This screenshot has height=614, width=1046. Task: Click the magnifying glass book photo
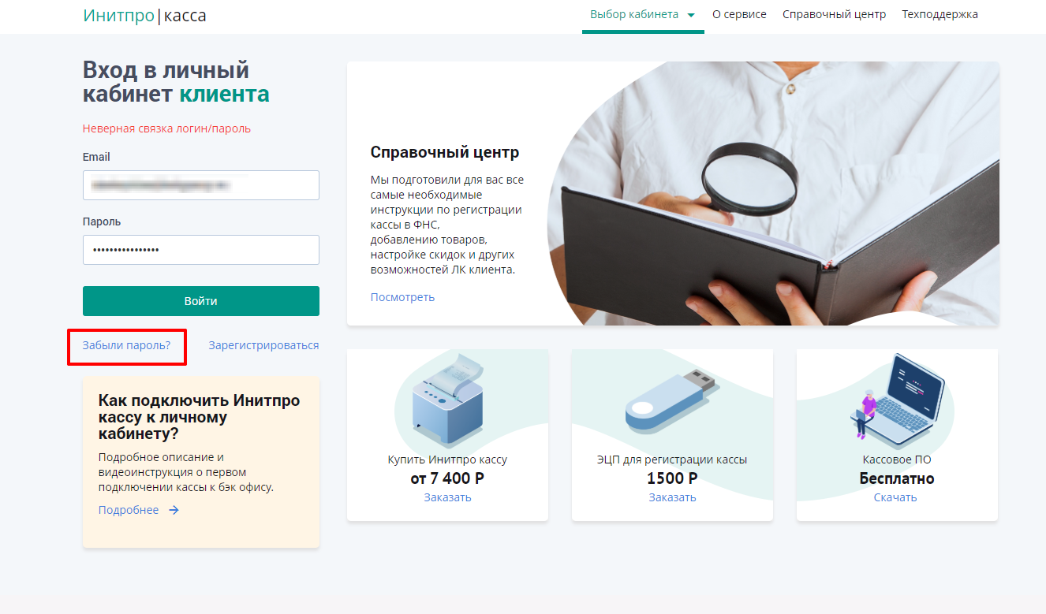point(773,193)
